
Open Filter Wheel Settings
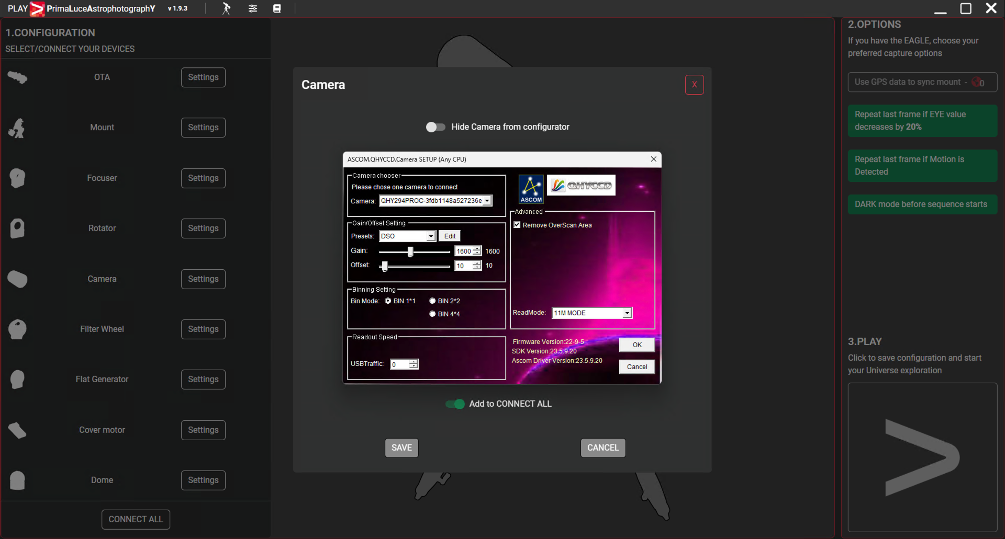click(203, 329)
